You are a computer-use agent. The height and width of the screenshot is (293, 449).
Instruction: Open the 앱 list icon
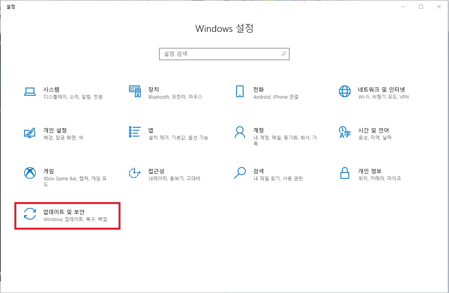(x=135, y=132)
